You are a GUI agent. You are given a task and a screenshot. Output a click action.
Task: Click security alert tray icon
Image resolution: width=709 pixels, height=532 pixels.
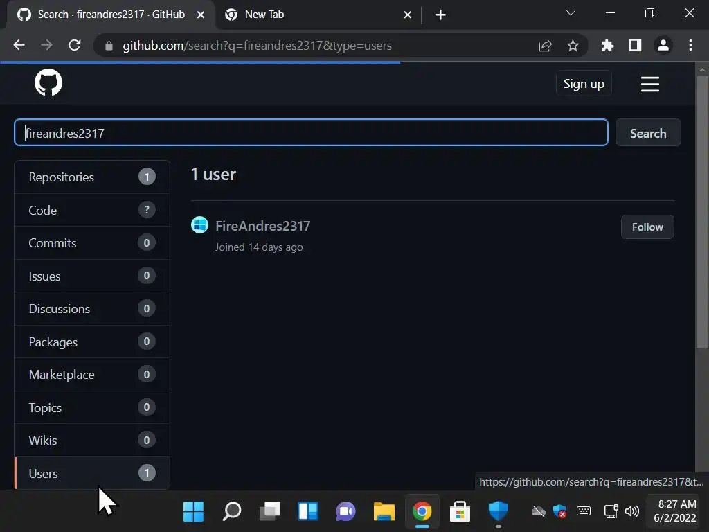559,512
